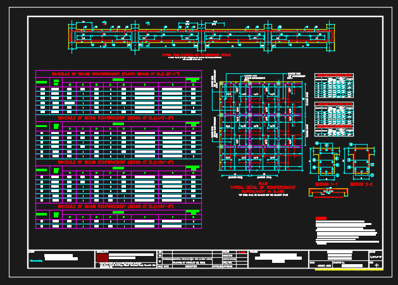Click schedule title for beams at EL.(+)24'-0"
Screen dimensions: 398x285
point(118,162)
